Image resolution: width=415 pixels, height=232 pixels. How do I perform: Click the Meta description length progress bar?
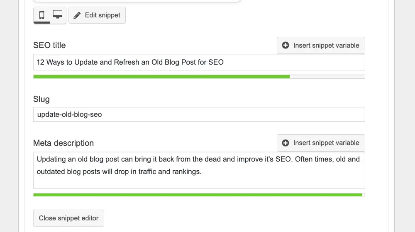click(x=198, y=195)
